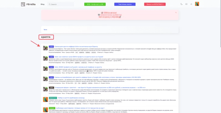Open thread Арбитраж криптовалют, готовые связки
Image resolution: width=221 pixels, height=113 pixels.
pos(80,108)
